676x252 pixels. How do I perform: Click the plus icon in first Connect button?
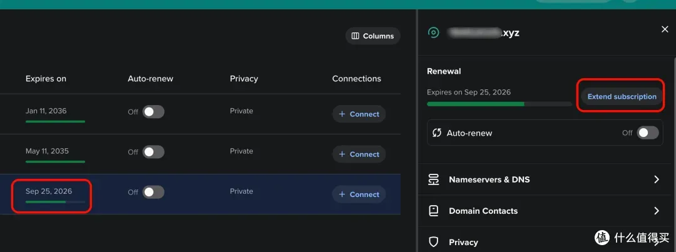click(x=342, y=114)
